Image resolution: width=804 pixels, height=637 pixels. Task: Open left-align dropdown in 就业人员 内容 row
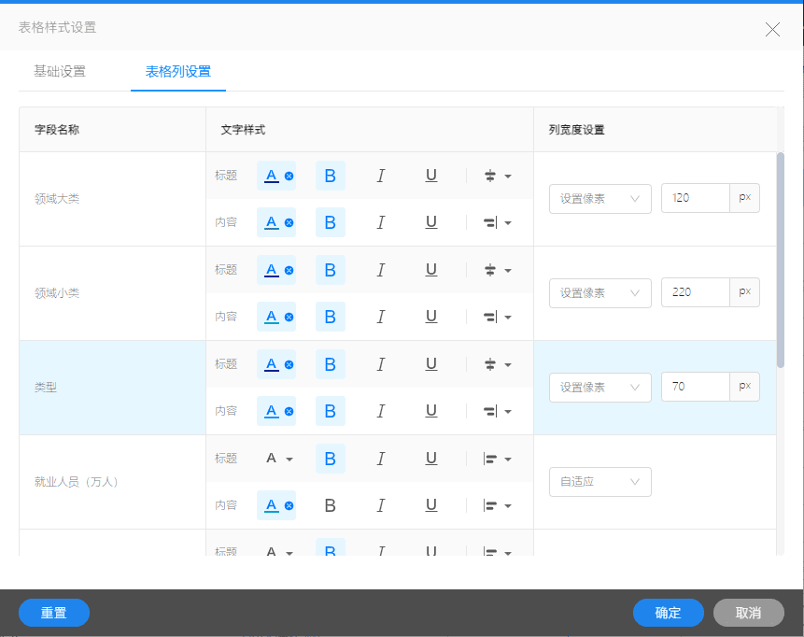click(x=497, y=505)
